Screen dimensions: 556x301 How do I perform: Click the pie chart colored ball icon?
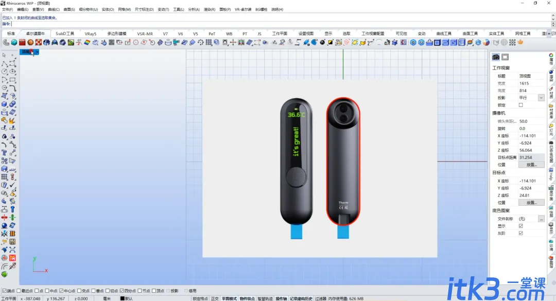click(x=486, y=43)
